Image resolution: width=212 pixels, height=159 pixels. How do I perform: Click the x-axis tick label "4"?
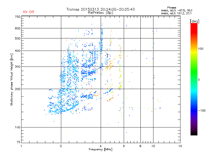[101, 146]
